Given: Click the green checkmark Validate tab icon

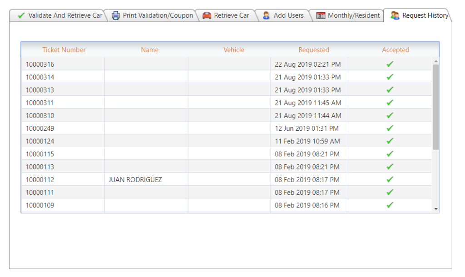Looking at the screenshot, I should 21,15.
